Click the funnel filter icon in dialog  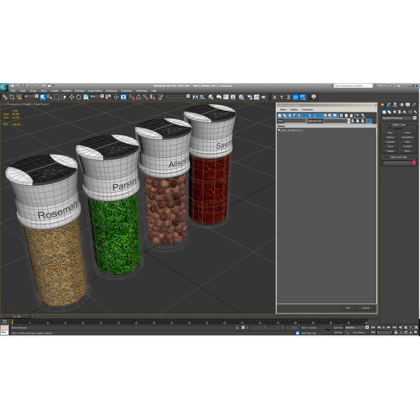(358, 115)
